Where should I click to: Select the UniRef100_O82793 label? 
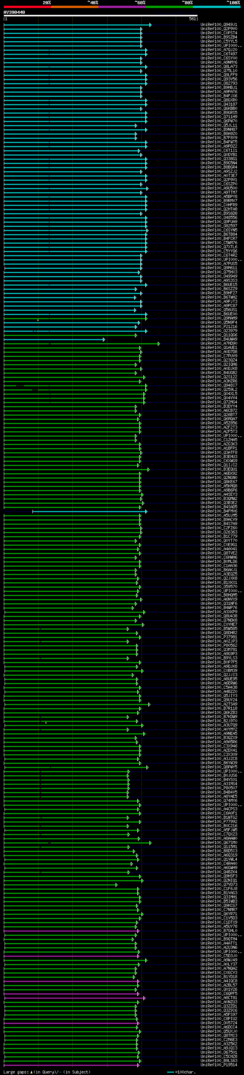[x=219, y=84]
